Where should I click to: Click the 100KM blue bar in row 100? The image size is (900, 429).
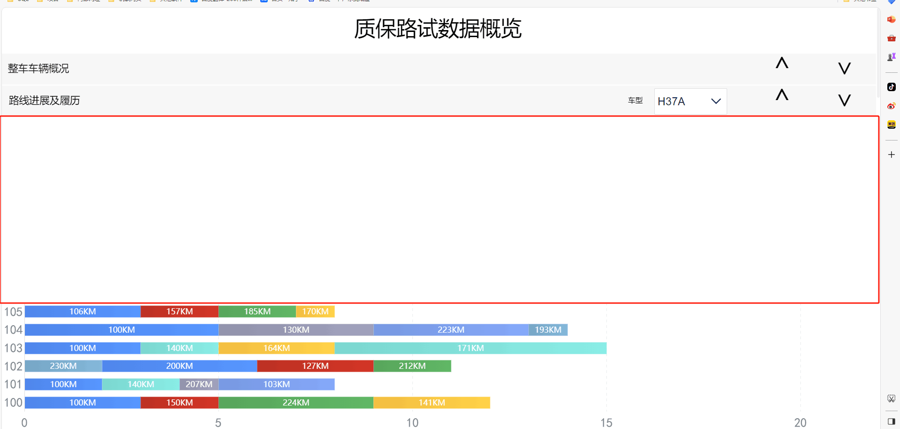[83, 403]
